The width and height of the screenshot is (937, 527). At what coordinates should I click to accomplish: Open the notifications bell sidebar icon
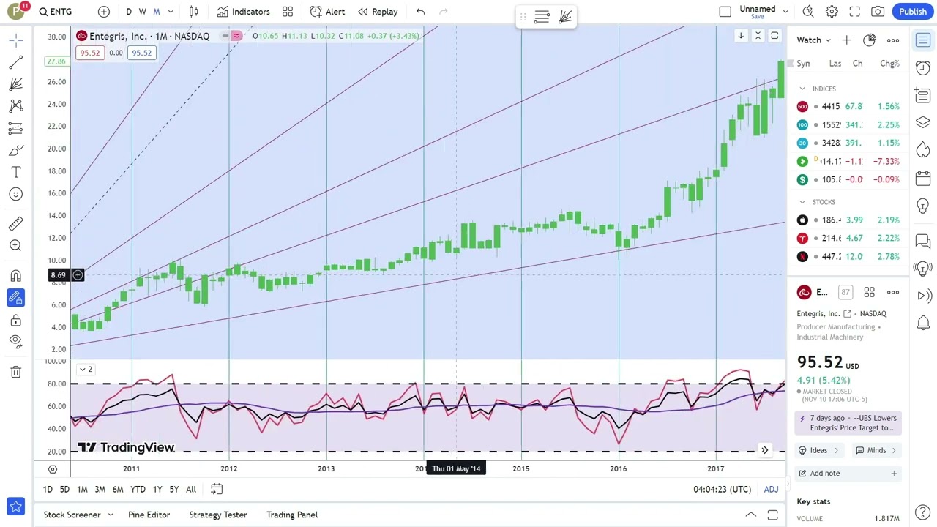922,323
